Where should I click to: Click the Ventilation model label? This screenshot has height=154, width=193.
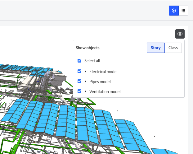click(x=105, y=91)
